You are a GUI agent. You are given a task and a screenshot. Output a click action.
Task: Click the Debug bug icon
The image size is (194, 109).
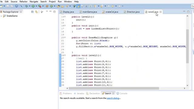point(26,6)
